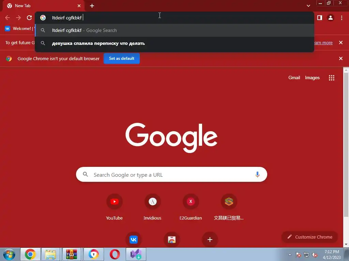Open the muted volume tray icon
This screenshot has width=349, height=261.
pyautogui.click(x=315, y=255)
